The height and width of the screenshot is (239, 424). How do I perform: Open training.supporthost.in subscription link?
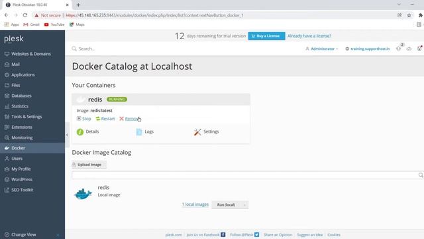pos(368,48)
